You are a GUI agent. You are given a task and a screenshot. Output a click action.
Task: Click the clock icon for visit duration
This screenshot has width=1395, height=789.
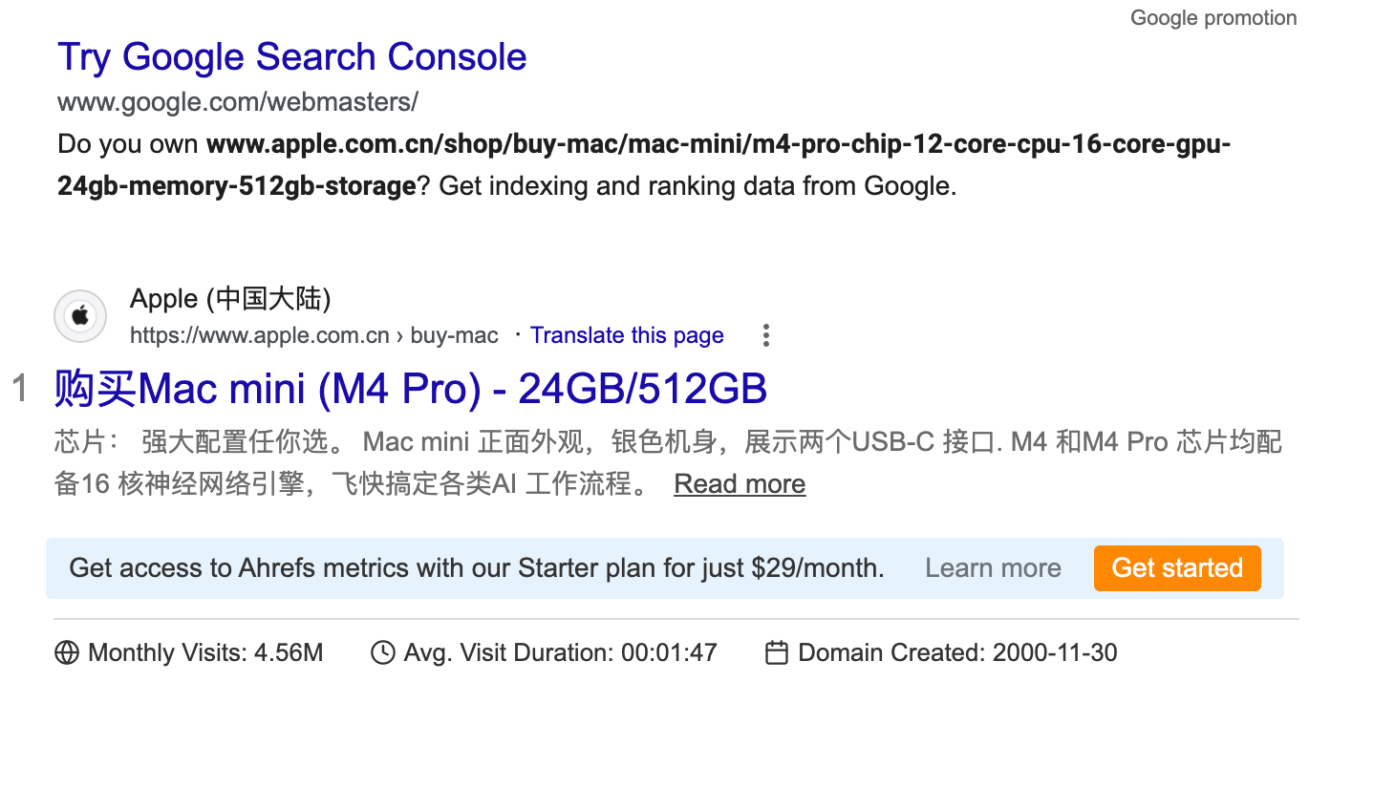(x=383, y=652)
